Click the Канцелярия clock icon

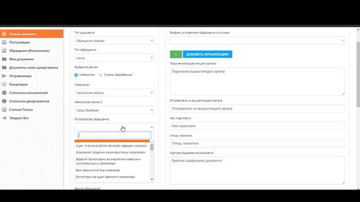(x=4, y=84)
